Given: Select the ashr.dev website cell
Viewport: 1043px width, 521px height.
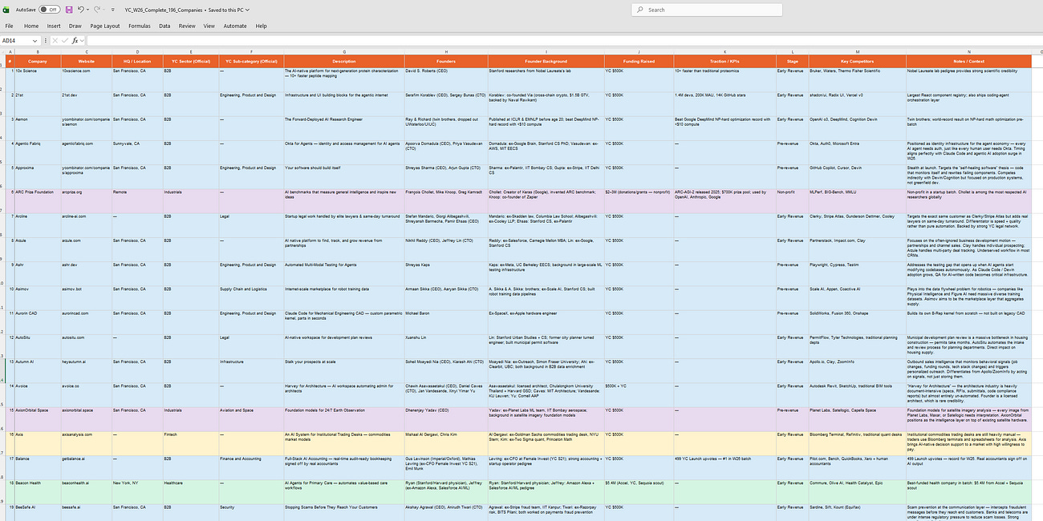Looking at the screenshot, I should tap(87, 273).
